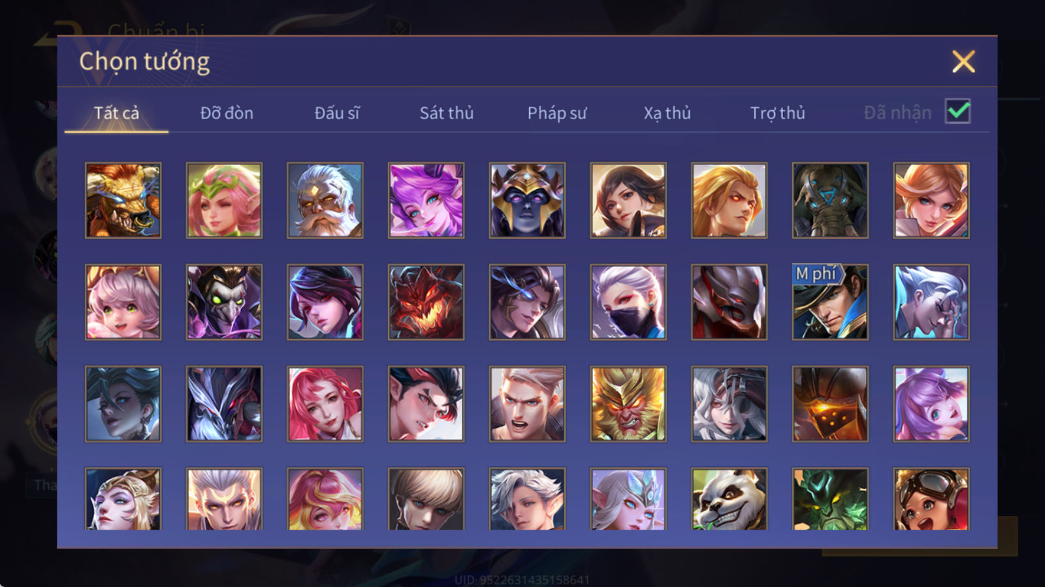Screen dimensions: 1045x587
Task: Select the goggles-wearing kid hero
Action: pyautogui.click(x=931, y=498)
